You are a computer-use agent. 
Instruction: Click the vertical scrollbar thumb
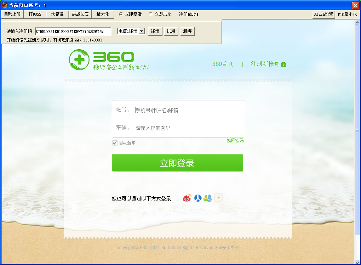pos(357,130)
